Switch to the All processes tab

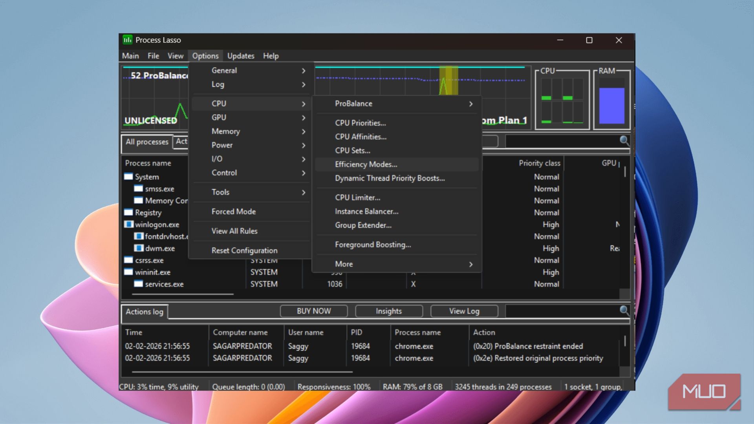pos(147,142)
